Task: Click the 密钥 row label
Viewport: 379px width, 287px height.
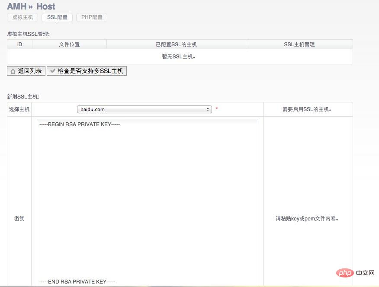Action: (19, 219)
